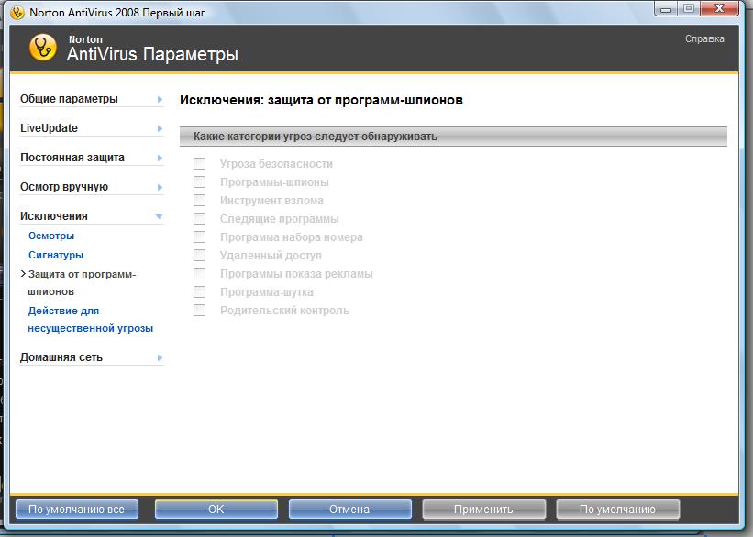Click the Применить button
The height and width of the screenshot is (537, 753).
pyautogui.click(x=483, y=510)
